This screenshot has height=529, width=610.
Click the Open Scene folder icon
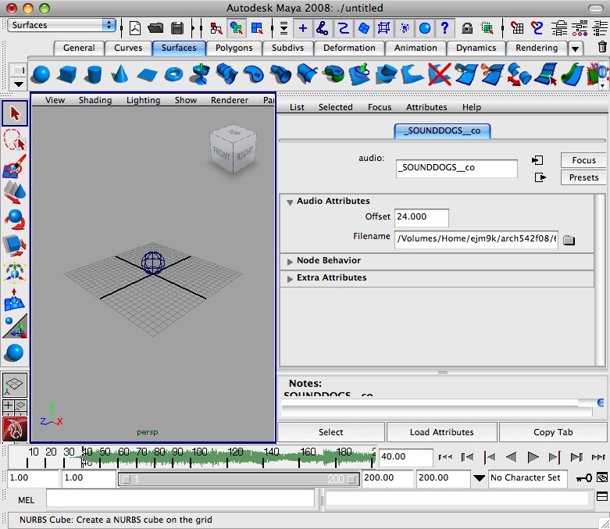pyautogui.click(x=155, y=28)
